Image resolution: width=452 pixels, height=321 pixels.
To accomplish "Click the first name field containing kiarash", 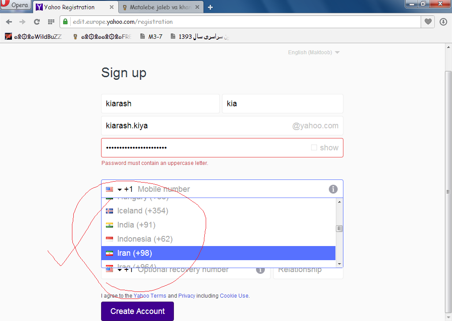I will [160, 104].
